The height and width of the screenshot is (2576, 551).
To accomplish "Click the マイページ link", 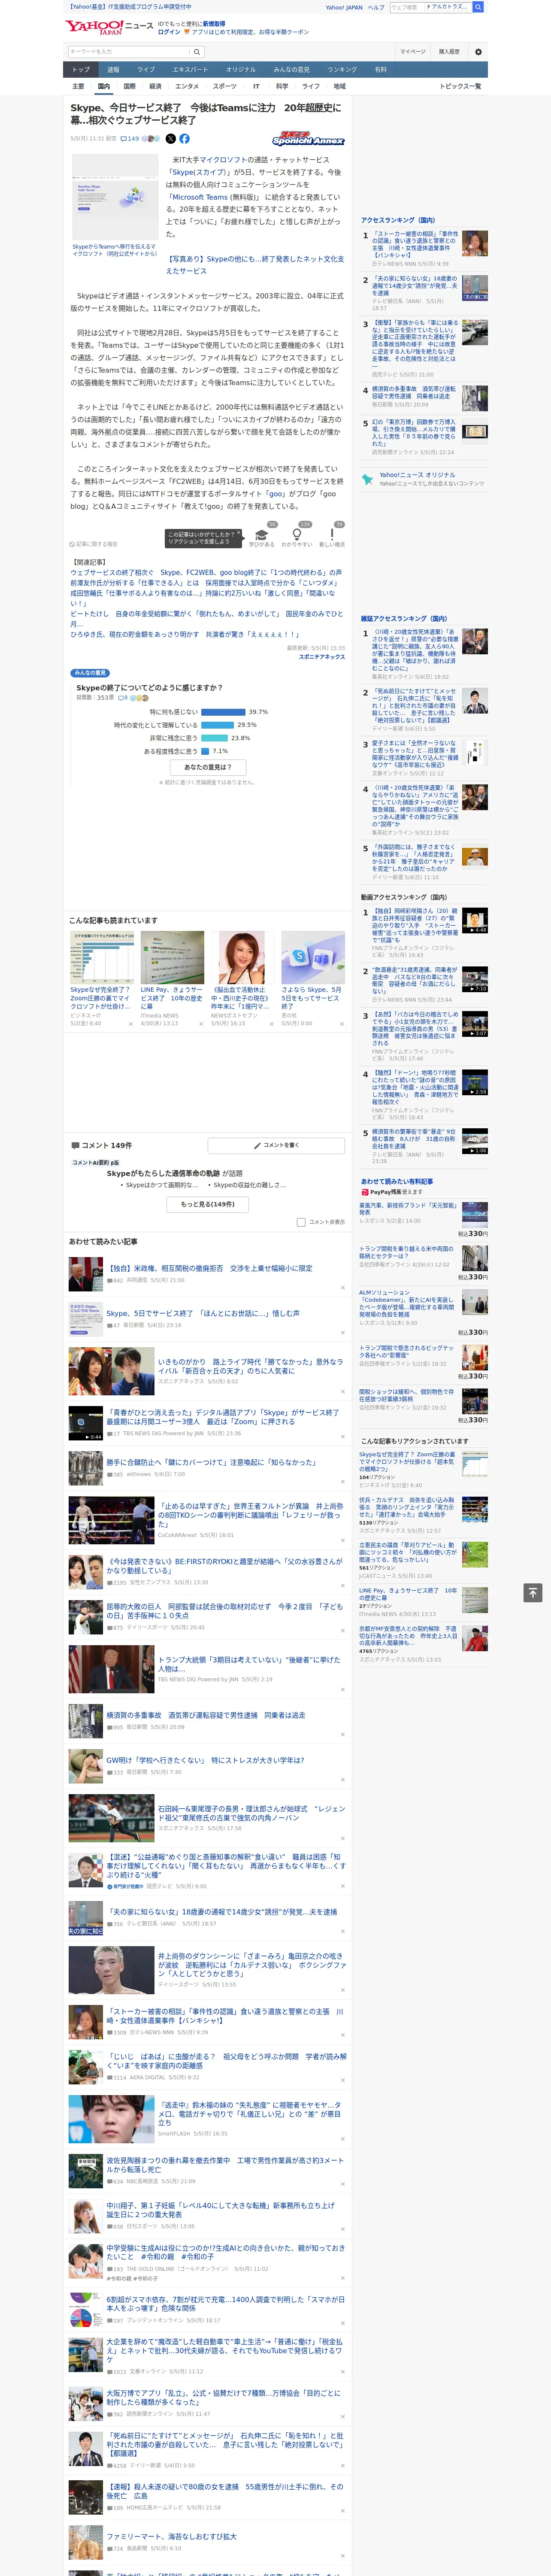I will (x=412, y=51).
